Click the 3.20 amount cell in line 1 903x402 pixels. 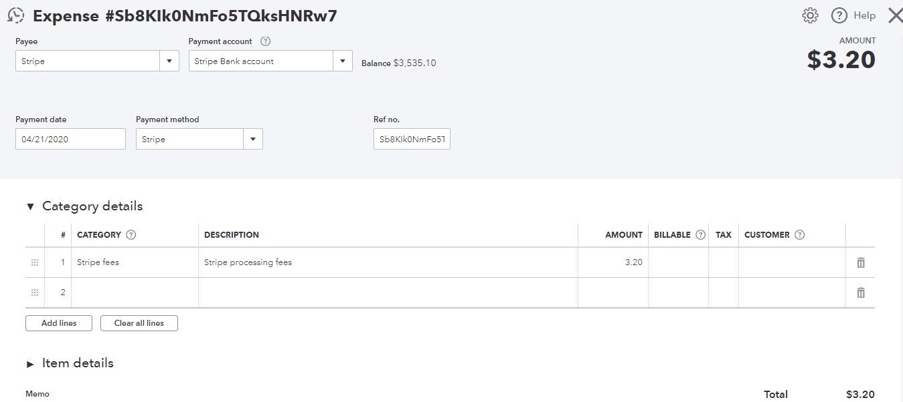coord(612,262)
